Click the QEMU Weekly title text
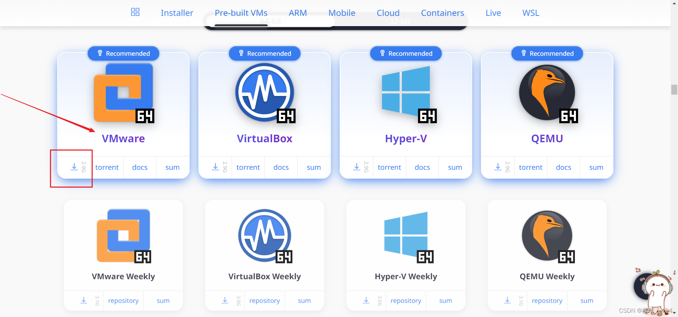 click(547, 276)
